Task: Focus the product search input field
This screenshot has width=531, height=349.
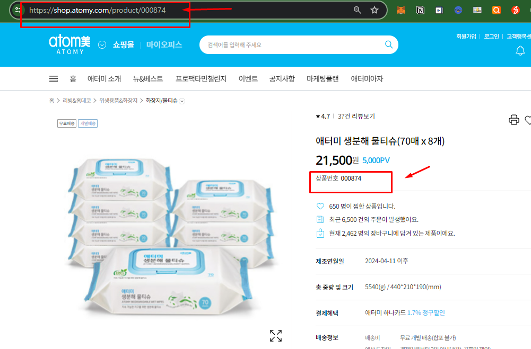Action: (293, 44)
